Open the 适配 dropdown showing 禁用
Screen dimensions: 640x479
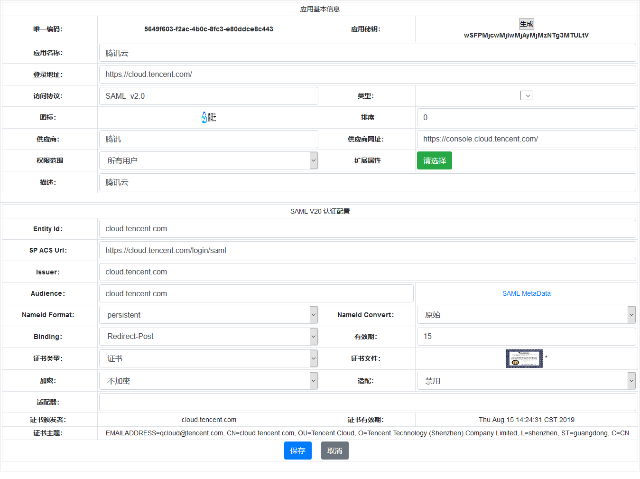(x=526, y=381)
